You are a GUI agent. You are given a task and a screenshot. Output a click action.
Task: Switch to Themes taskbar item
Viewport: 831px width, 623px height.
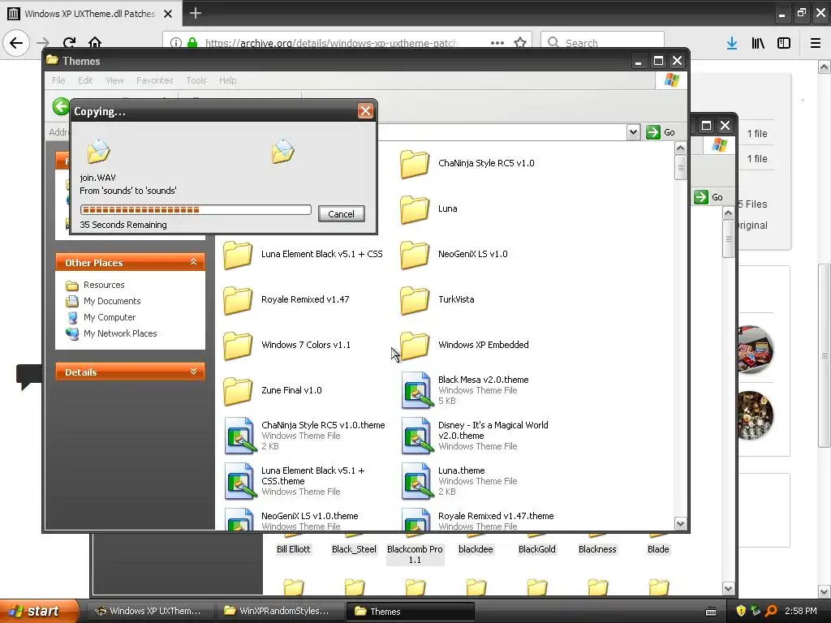(410, 612)
